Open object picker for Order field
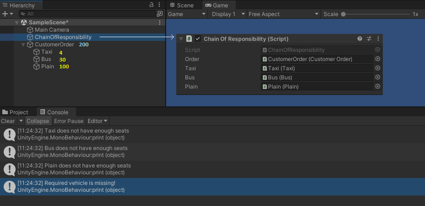The height and width of the screenshot is (206, 425). (378, 59)
